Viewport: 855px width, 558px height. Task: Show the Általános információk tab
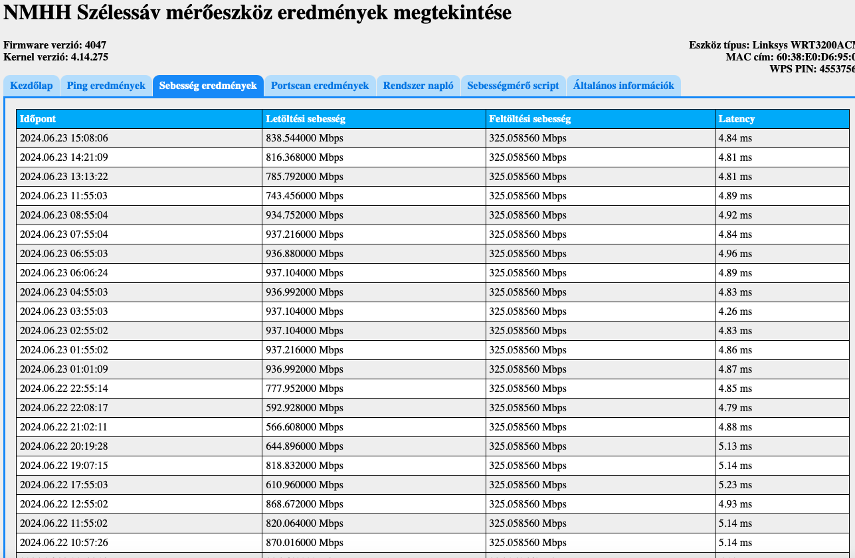pyautogui.click(x=624, y=86)
